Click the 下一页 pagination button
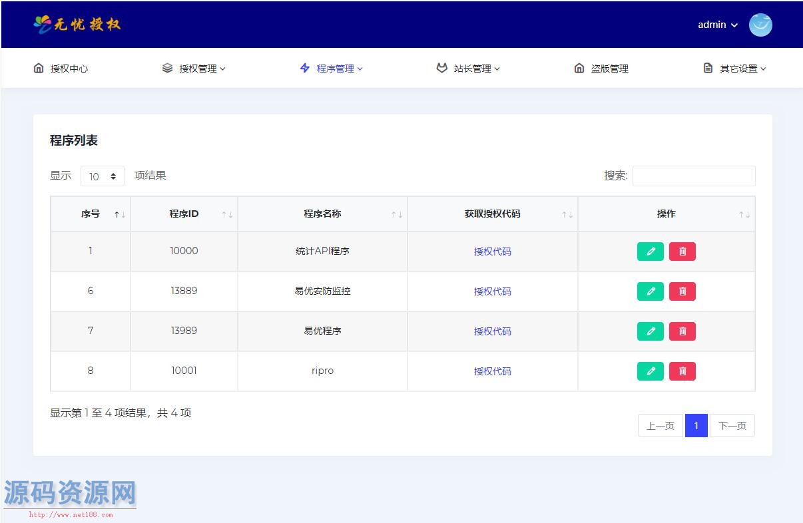The width and height of the screenshot is (803, 523). [x=732, y=426]
